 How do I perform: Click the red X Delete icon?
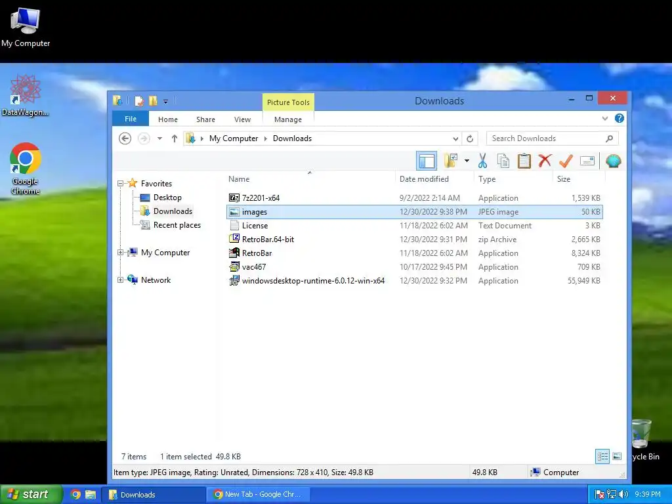coord(545,161)
